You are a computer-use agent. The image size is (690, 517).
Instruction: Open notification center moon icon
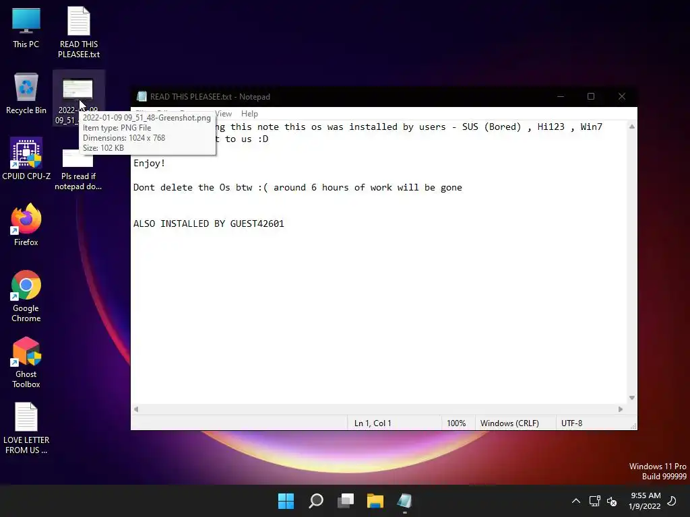pos(672,501)
